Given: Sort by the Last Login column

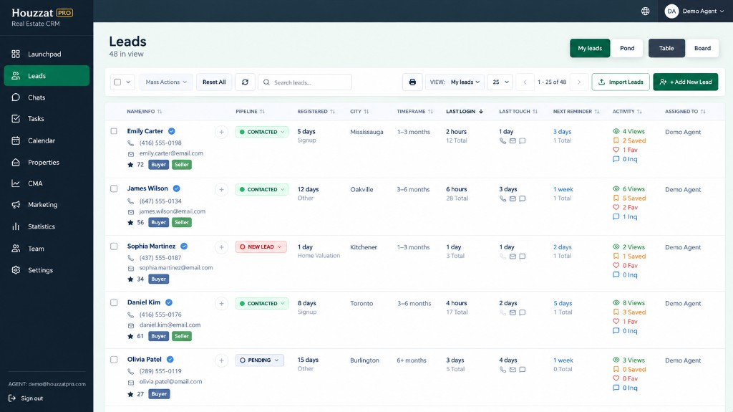Looking at the screenshot, I should coord(464,112).
